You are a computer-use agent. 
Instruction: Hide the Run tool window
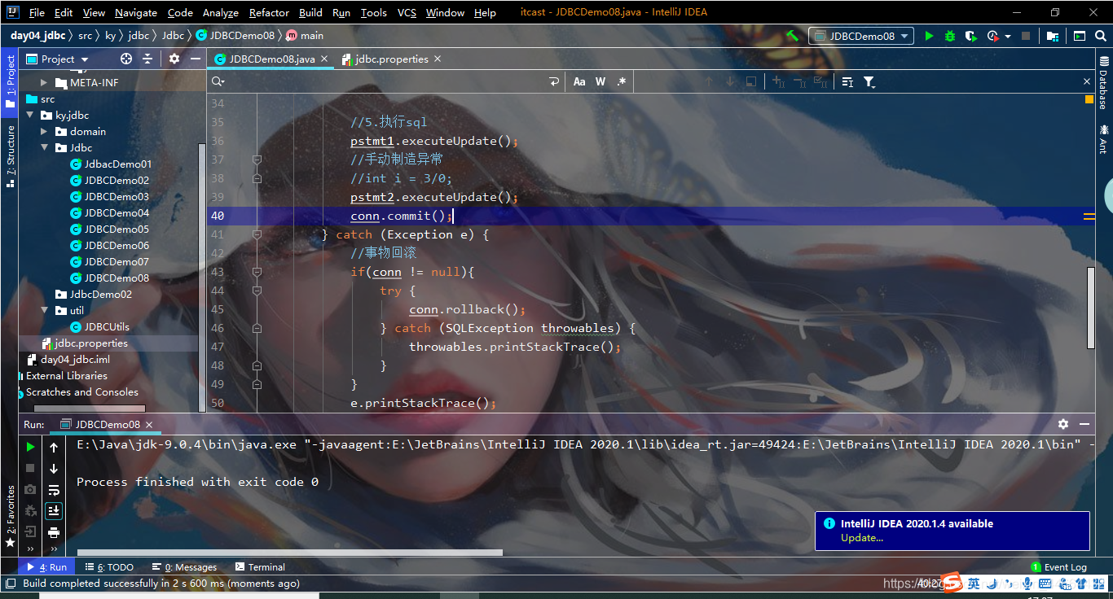click(x=1084, y=424)
